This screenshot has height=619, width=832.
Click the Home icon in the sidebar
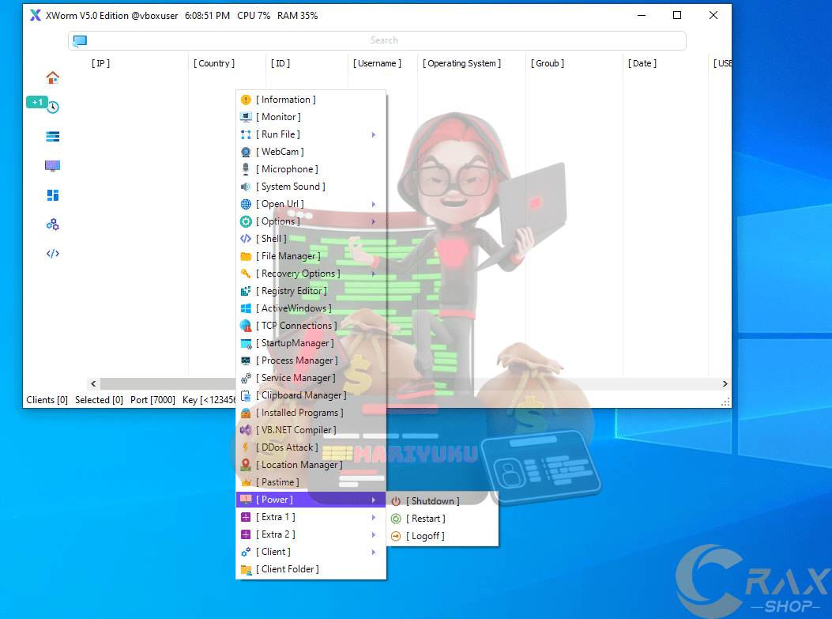click(x=53, y=77)
